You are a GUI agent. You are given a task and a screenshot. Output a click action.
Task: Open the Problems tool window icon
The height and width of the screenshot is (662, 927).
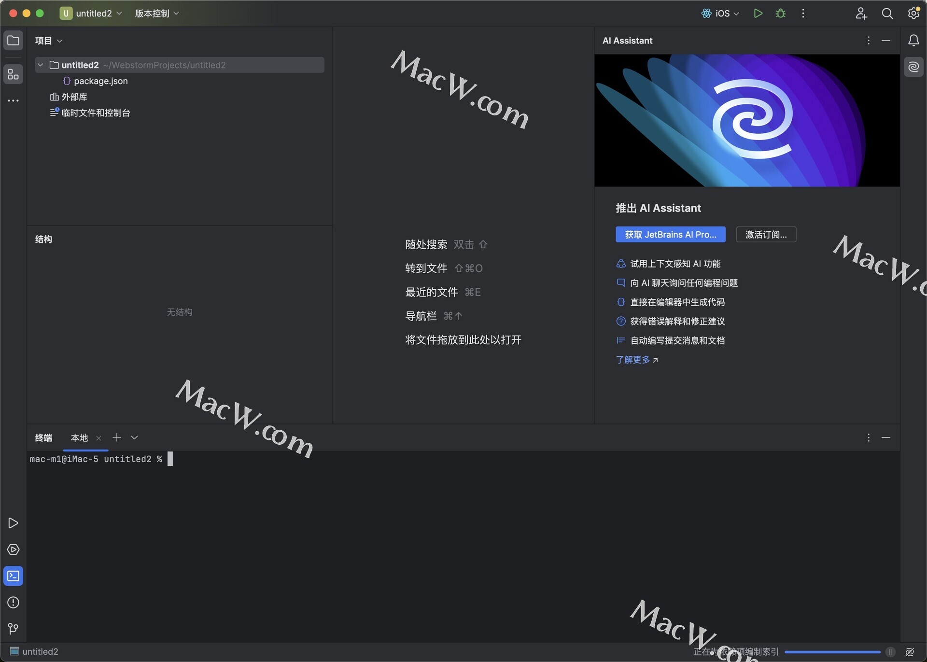13,602
